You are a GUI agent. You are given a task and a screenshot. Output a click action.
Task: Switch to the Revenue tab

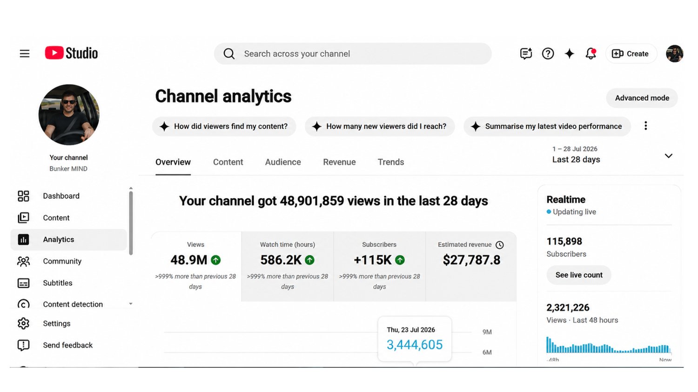[339, 162]
